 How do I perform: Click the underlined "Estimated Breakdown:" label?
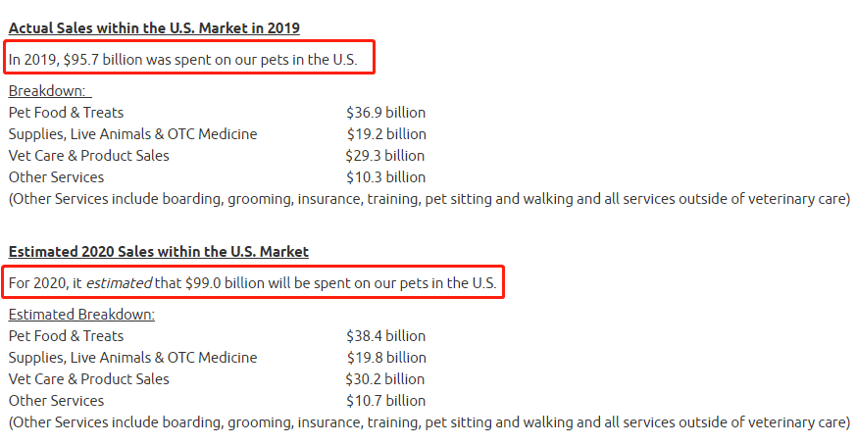coord(81,315)
